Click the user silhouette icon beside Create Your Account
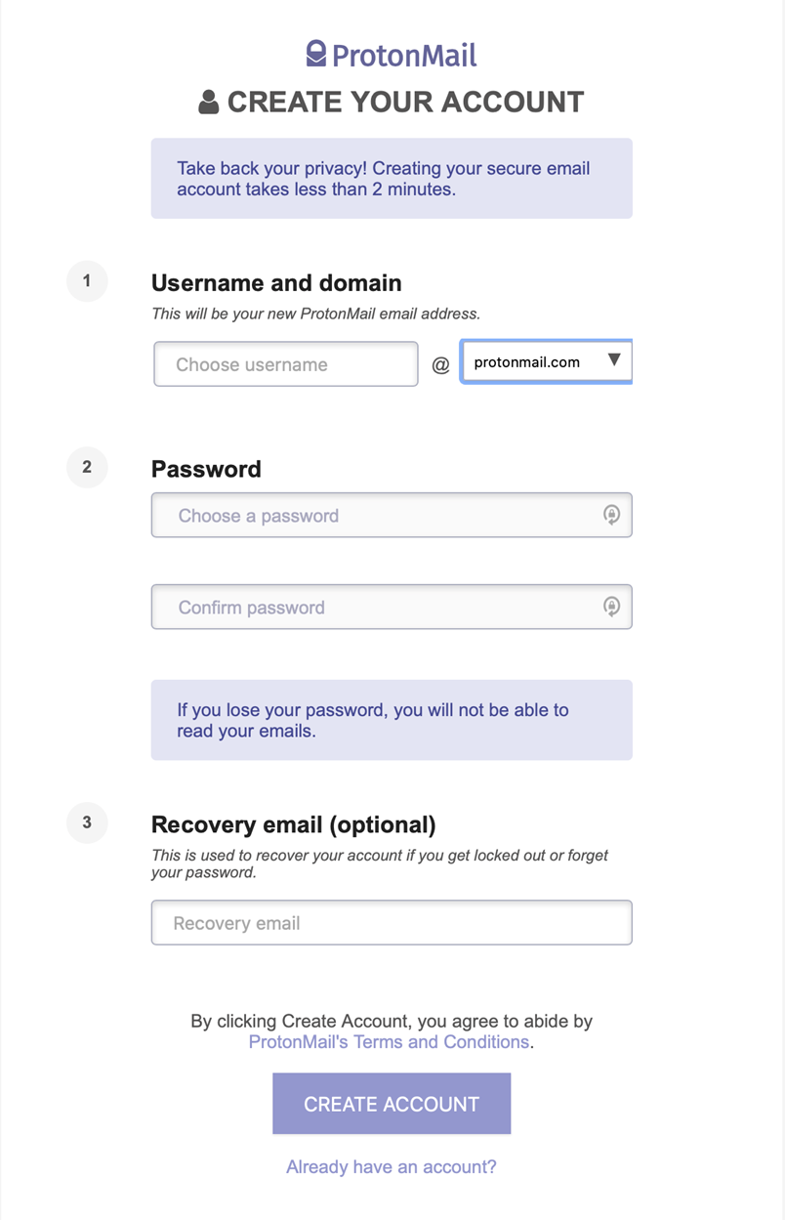Viewport: 785px width, 1220px height. click(x=208, y=103)
